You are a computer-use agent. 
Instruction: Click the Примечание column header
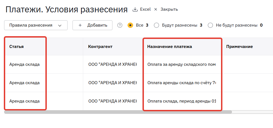(x=239, y=47)
